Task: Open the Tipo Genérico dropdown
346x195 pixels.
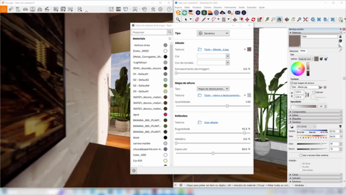Action: click(213, 34)
